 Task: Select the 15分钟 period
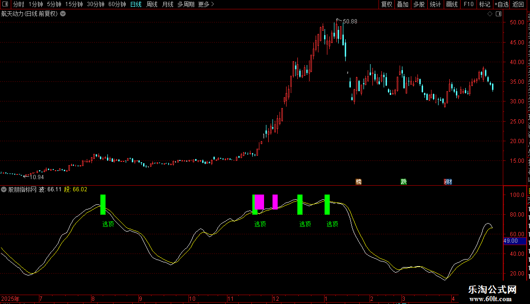[74, 4]
